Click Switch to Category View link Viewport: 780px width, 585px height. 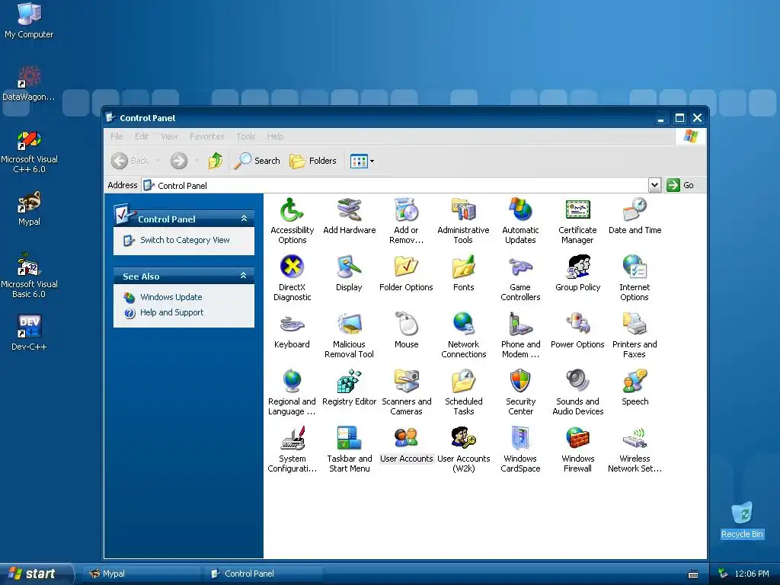tap(184, 240)
